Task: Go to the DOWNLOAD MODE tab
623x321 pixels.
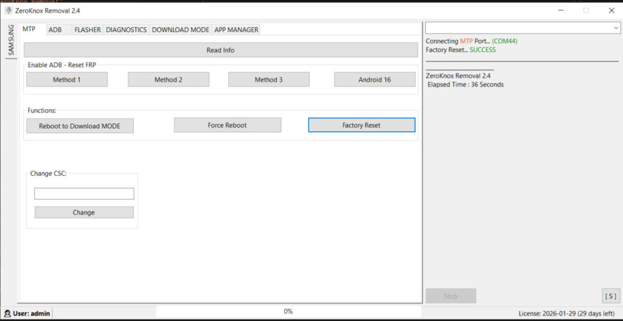Action: [x=180, y=30]
